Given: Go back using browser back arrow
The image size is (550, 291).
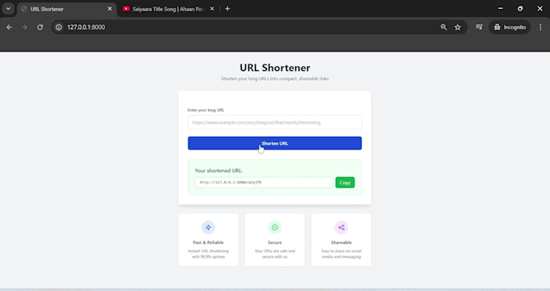Looking at the screenshot, I should (x=9, y=27).
